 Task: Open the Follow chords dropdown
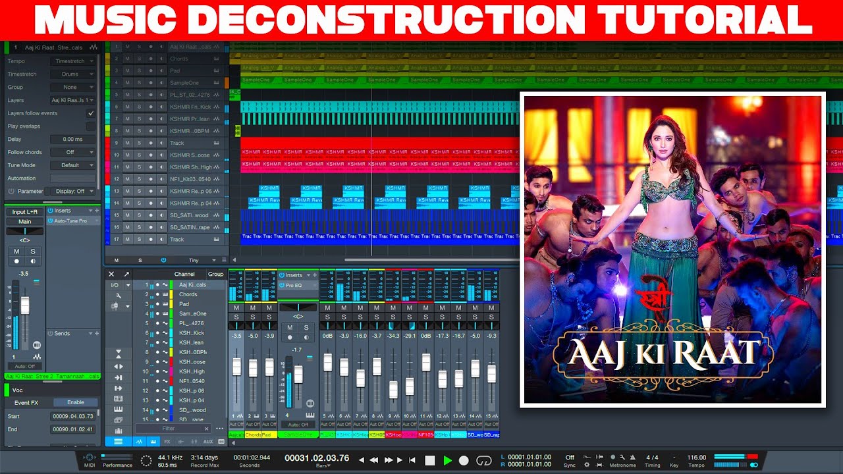click(73, 152)
